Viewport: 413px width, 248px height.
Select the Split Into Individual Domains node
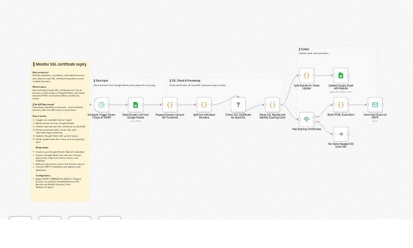[204, 105]
